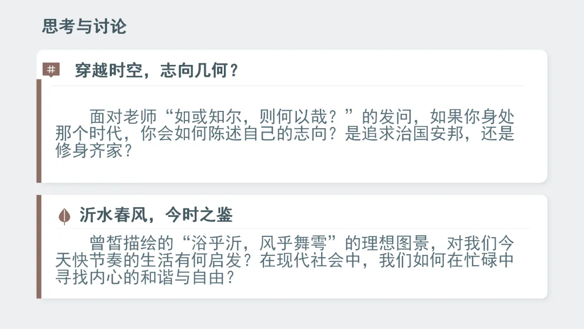The image size is (584, 329).
Task: Click the text 修身齐家？
Action: [x=94, y=150]
